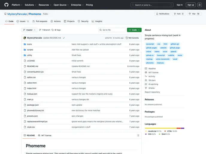The width and height of the screenshot is (206, 154).
Task: Focus the Go to file field
Action: point(113,30)
